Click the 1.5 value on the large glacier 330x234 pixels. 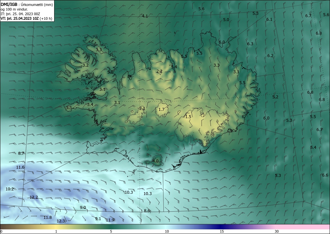[x=188, y=117]
